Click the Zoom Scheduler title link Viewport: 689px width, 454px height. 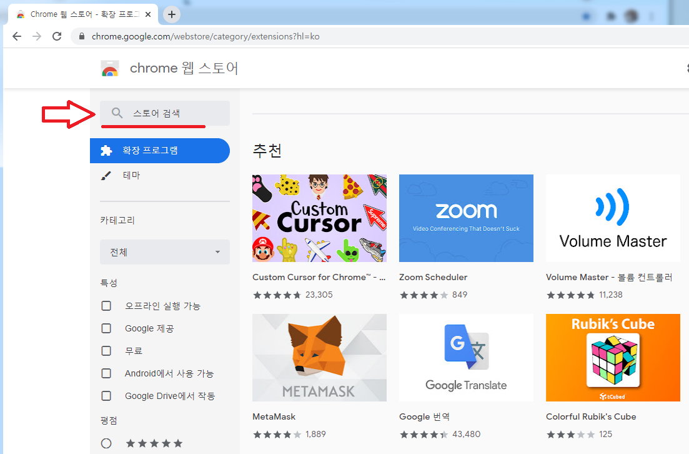click(x=434, y=277)
